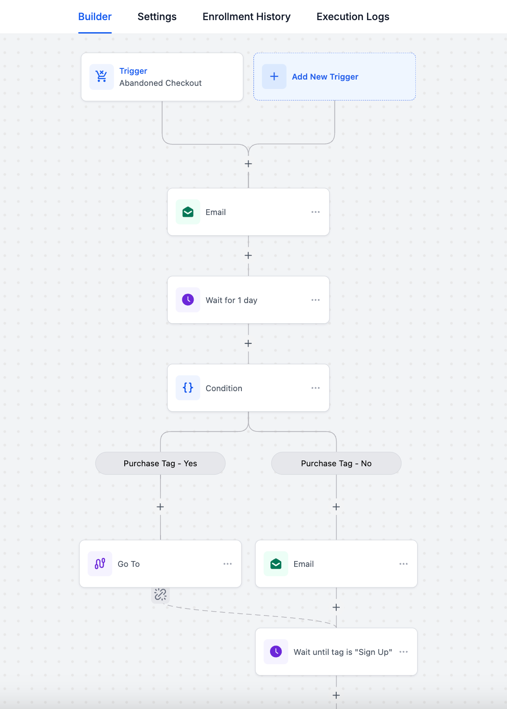The height and width of the screenshot is (709, 507).
Task: Click the abandoned checkout cart trigger icon
Action: (101, 77)
